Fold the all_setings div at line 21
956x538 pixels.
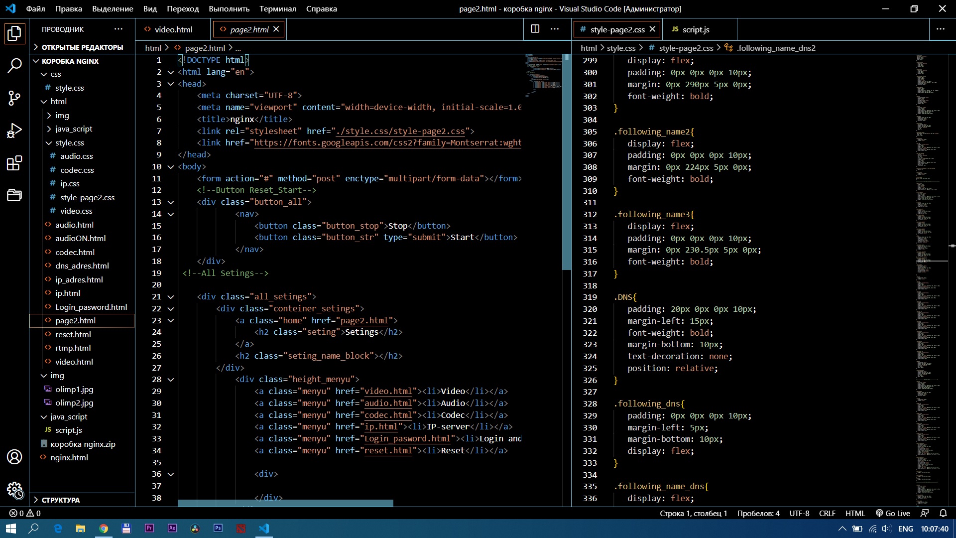tap(171, 296)
